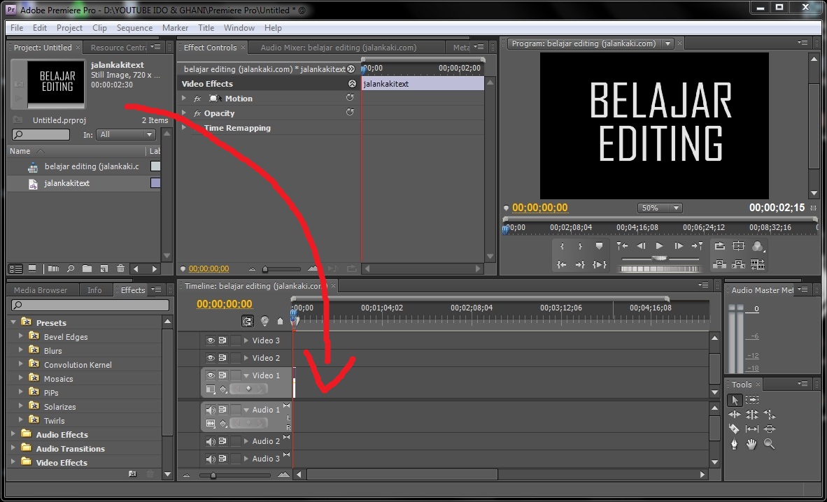Select the Zoom tool
Screen dimensions: 827x502
769,444
